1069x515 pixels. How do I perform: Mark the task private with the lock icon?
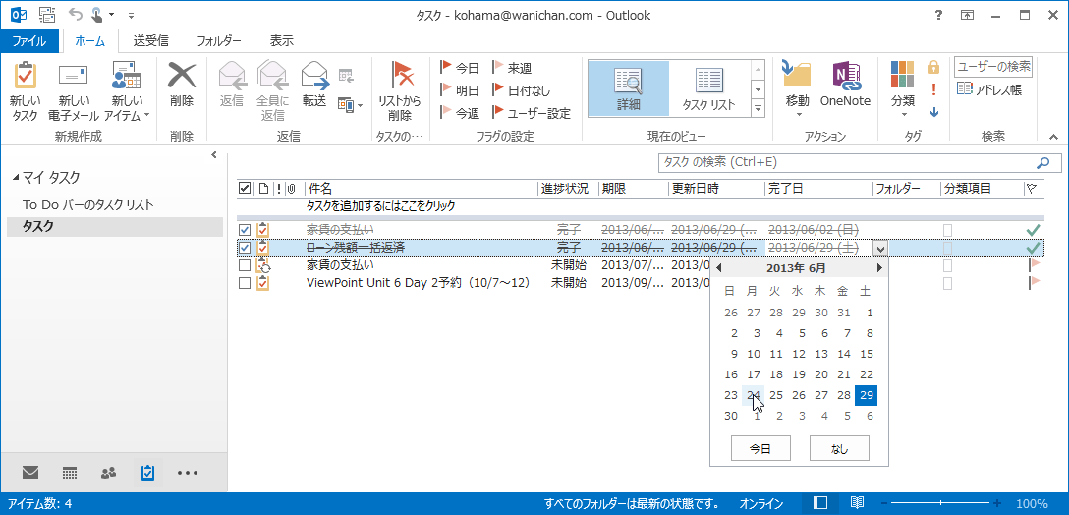click(934, 67)
